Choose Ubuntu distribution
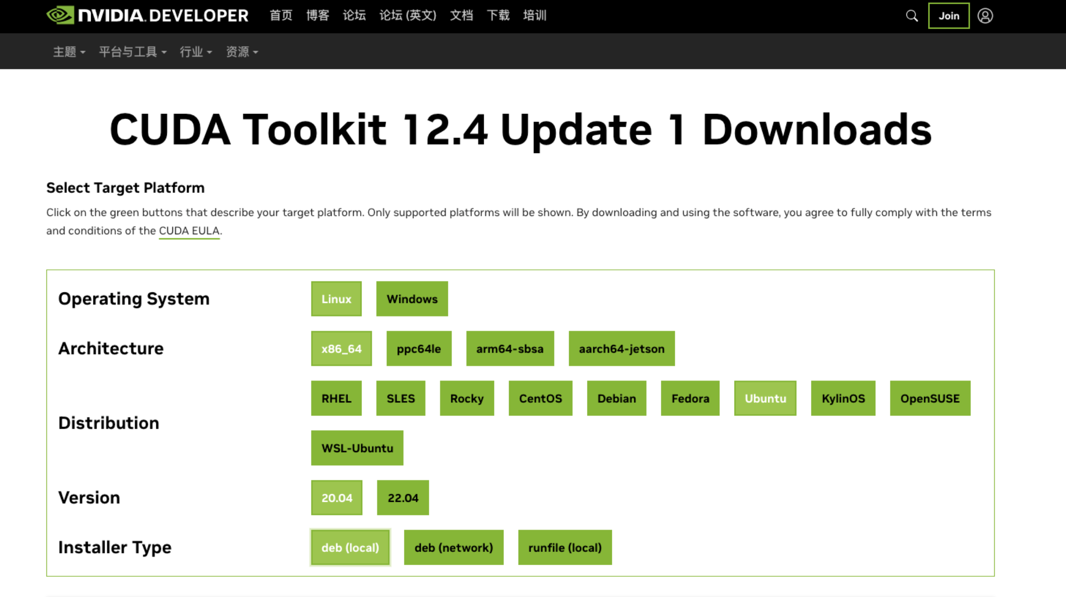 [765, 398]
